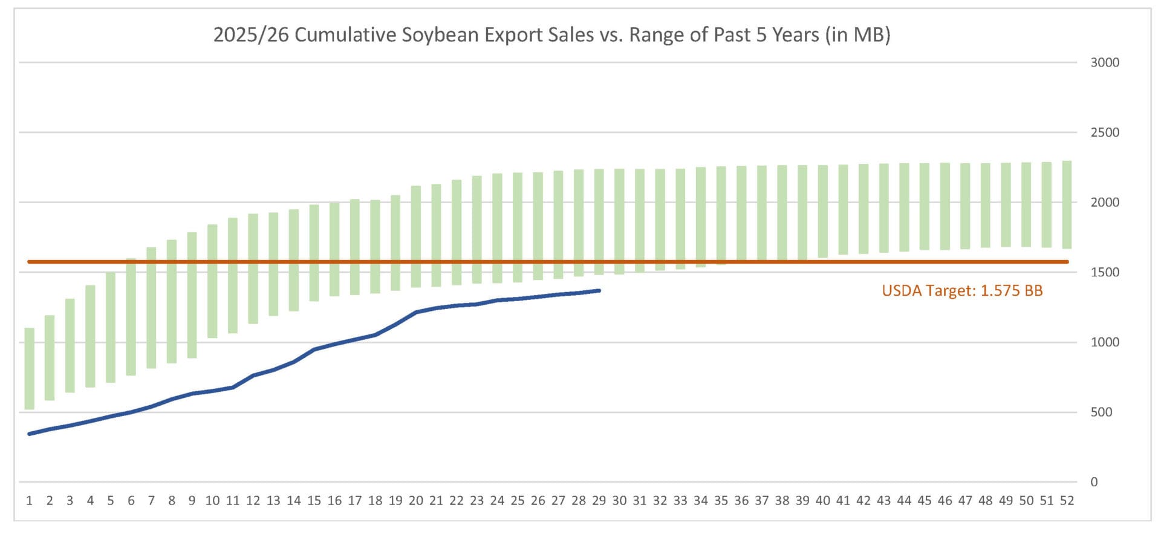Click the y-axis label 2500
The width and height of the screenshot is (1161, 540).
[x=1104, y=132]
